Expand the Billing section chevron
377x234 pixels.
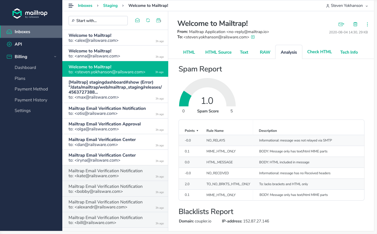(x=55, y=57)
